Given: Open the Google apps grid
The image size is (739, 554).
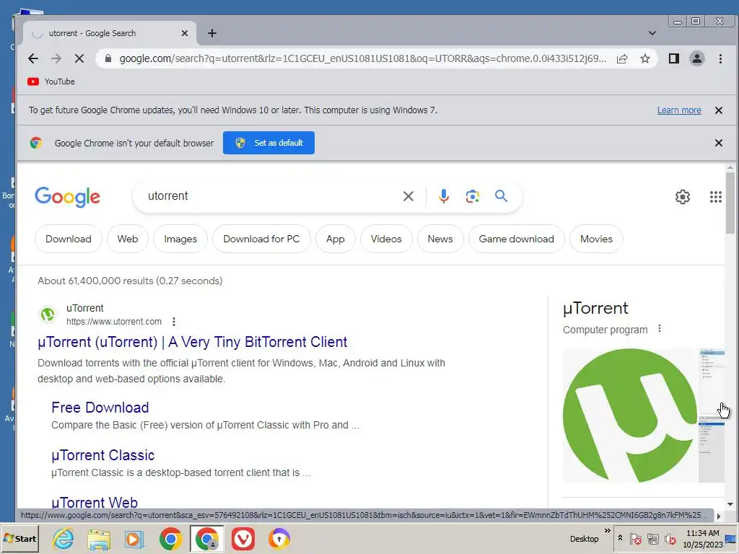Looking at the screenshot, I should 716,196.
